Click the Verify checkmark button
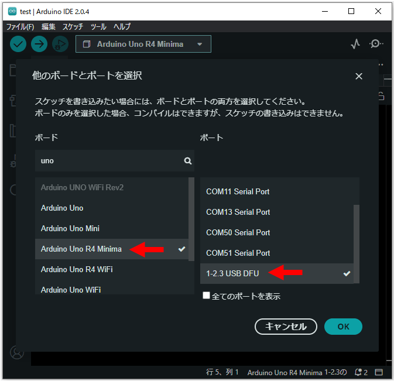394x381 pixels. tap(18, 44)
